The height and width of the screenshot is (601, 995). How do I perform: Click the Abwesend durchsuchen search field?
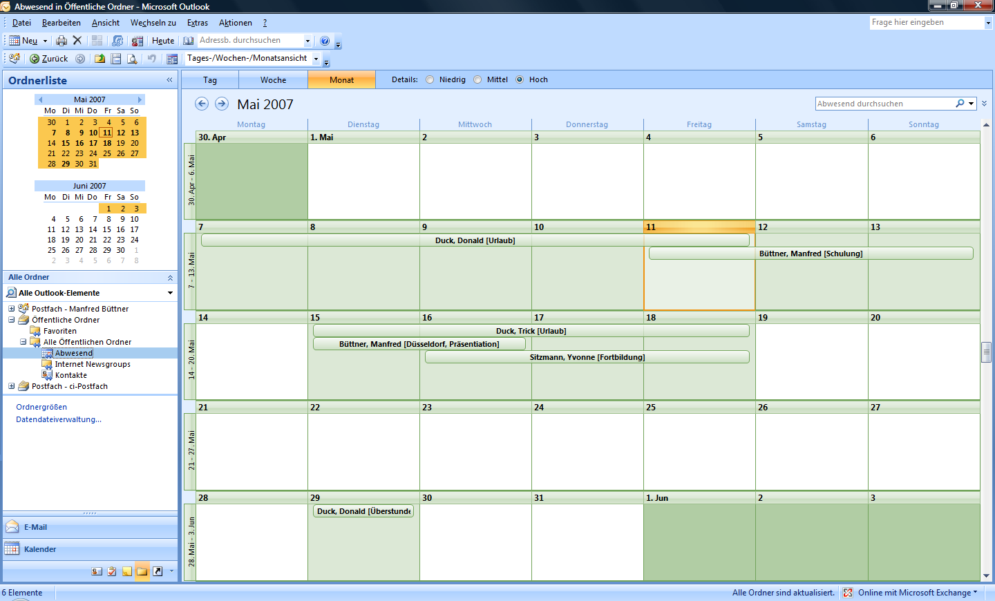pyautogui.click(x=884, y=104)
